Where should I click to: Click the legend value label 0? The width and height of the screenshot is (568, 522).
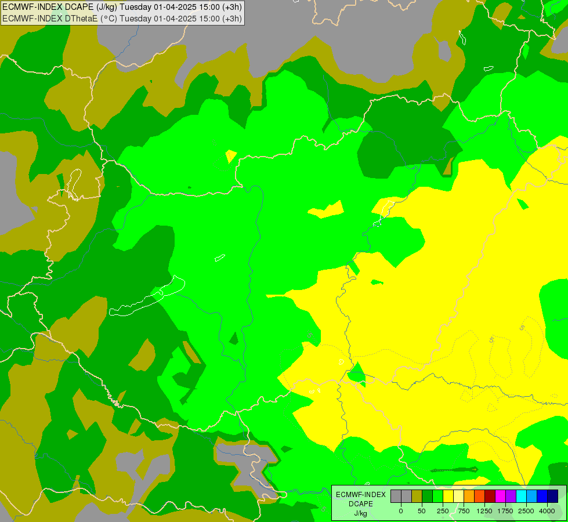point(401,511)
